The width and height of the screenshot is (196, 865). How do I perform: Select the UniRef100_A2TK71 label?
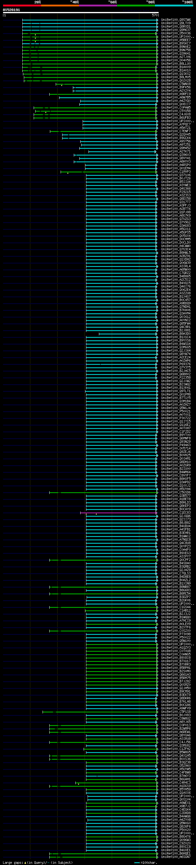point(176,152)
